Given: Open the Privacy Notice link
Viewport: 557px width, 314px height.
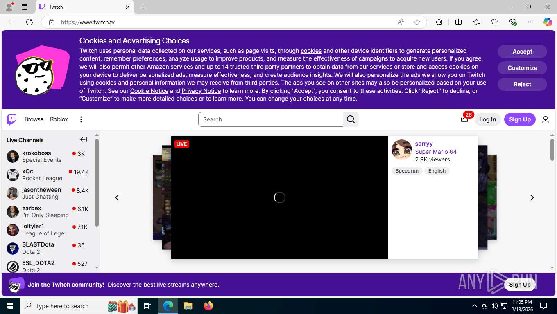Looking at the screenshot, I should click(x=201, y=91).
